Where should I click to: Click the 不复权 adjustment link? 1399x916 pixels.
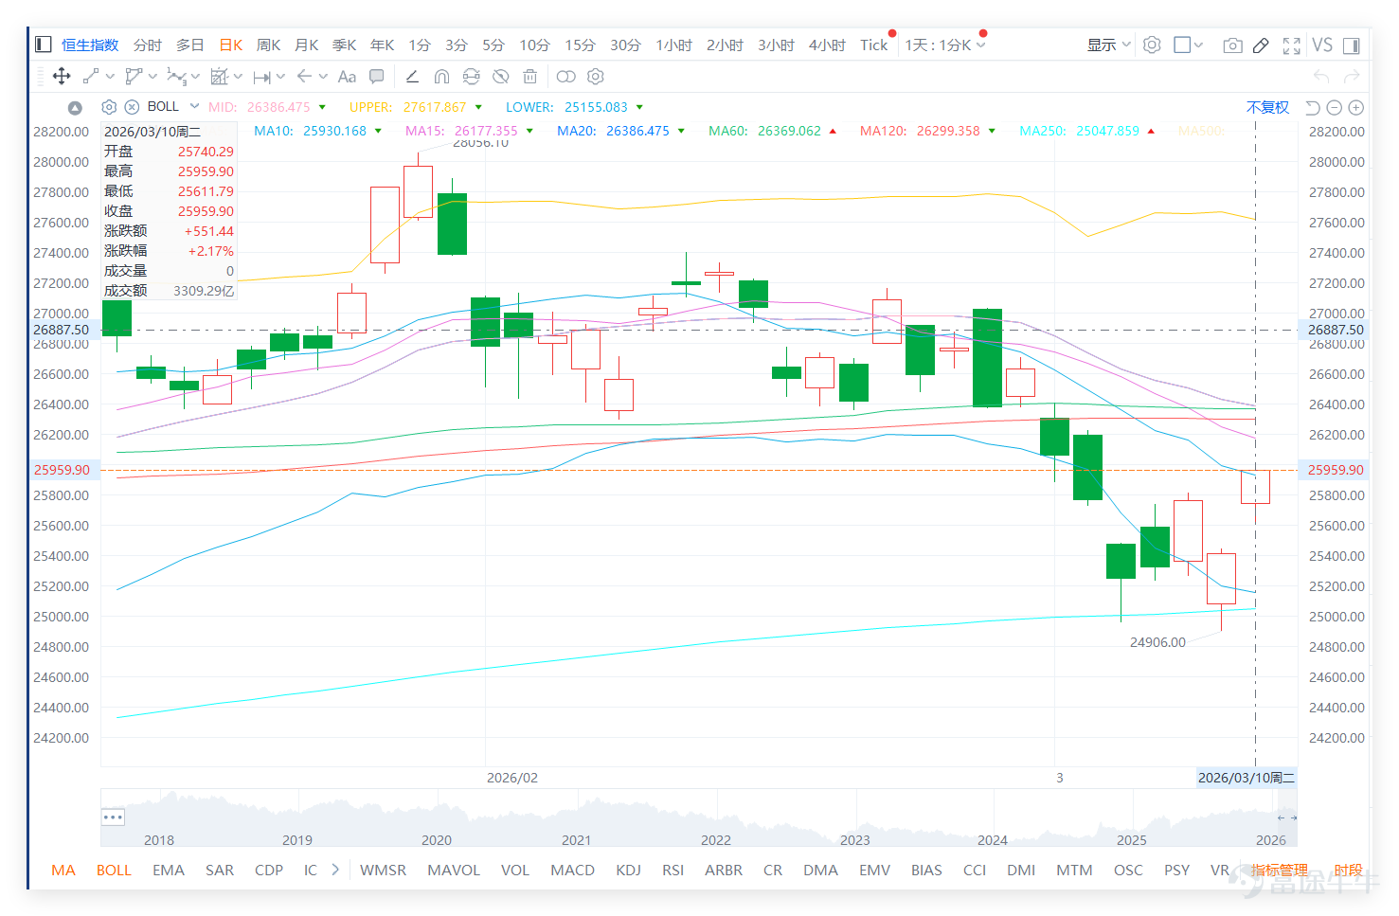1267,107
